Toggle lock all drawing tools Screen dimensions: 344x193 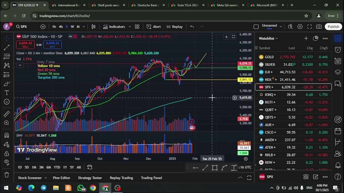tap(7, 154)
